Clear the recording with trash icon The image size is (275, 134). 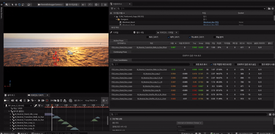click(61, 100)
